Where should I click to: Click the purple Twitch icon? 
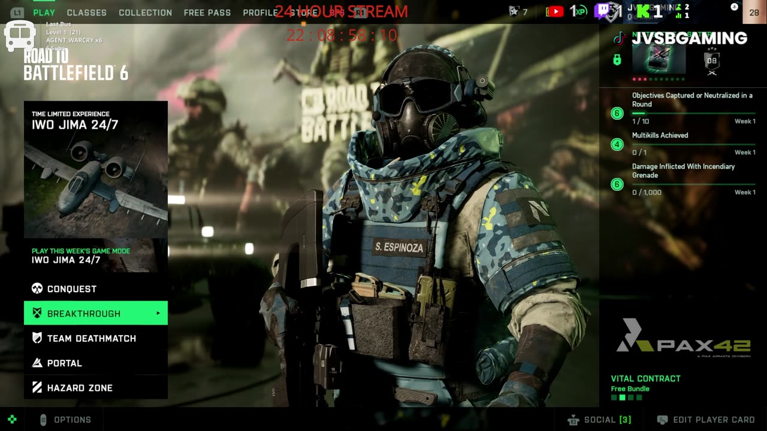pyautogui.click(x=602, y=11)
